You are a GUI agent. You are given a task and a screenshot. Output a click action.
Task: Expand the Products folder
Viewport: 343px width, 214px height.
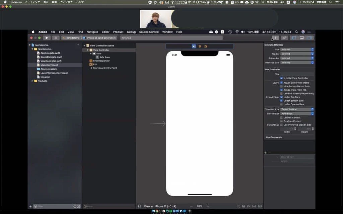tap(32, 81)
